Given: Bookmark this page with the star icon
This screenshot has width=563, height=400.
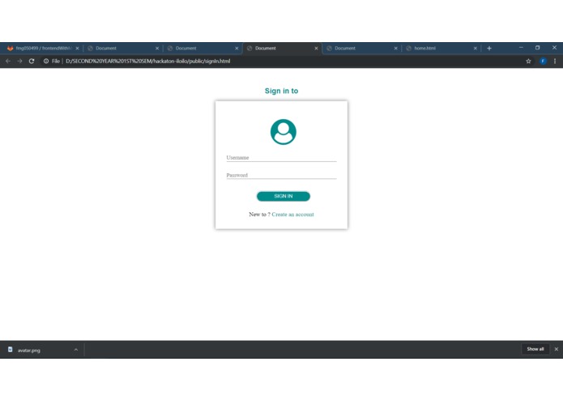Looking at the screenshot, I should [528, 62].
